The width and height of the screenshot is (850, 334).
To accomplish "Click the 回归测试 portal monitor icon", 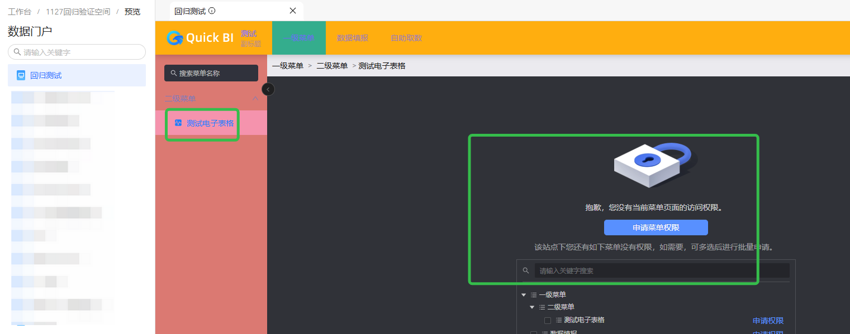I will (x=21, y=75).
